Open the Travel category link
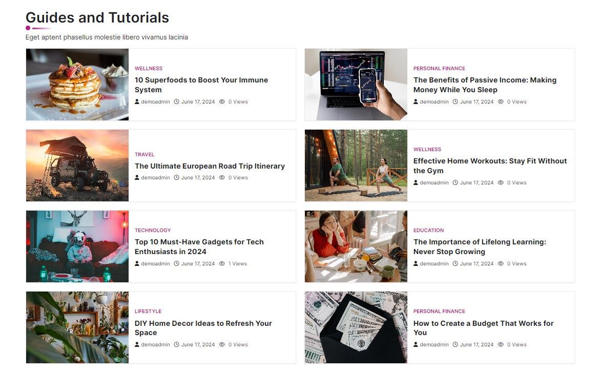 pyautogui.click(x=144, y=154)
